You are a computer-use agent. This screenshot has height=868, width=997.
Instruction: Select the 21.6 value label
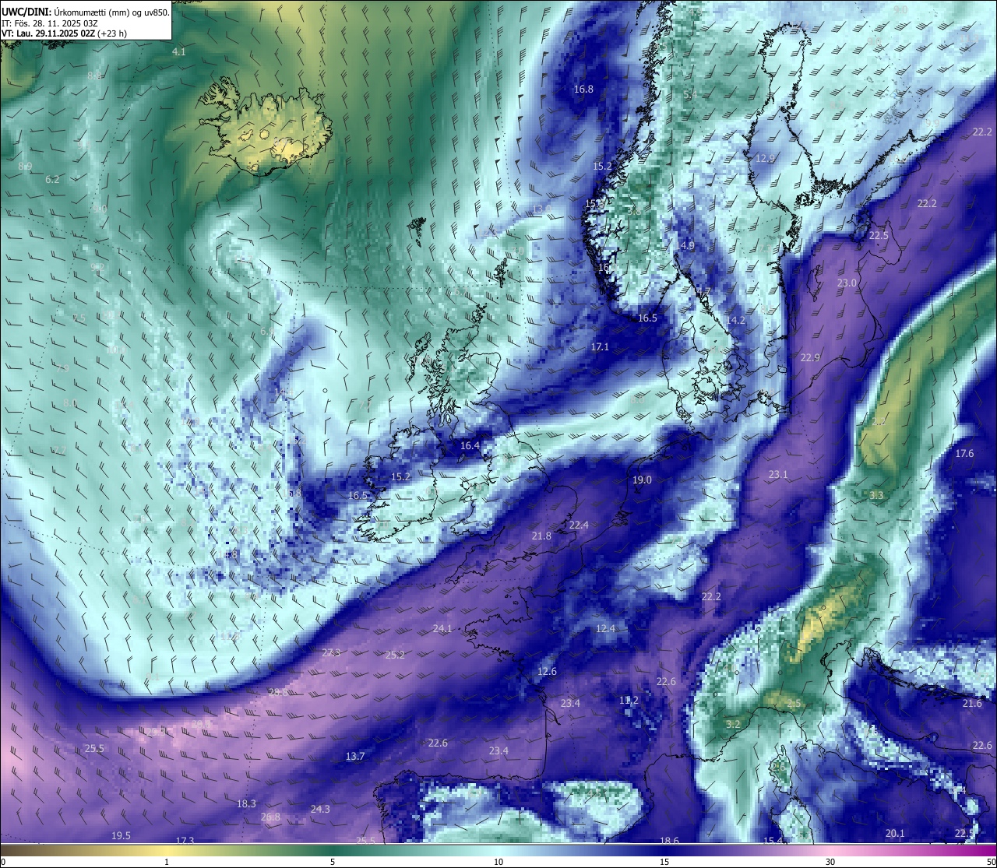972,703
